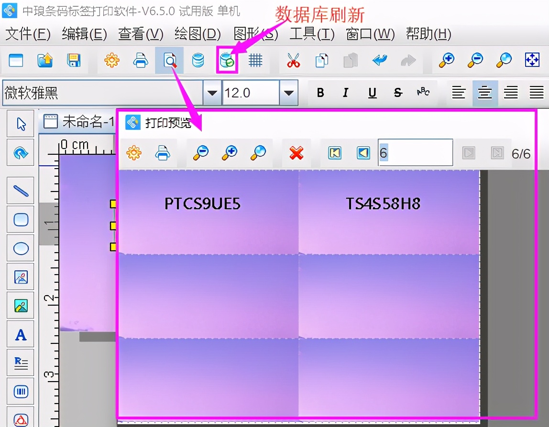Open the 编辑(E) menu
This screenshot has height=427, width=549.
(x=84, y=34)
